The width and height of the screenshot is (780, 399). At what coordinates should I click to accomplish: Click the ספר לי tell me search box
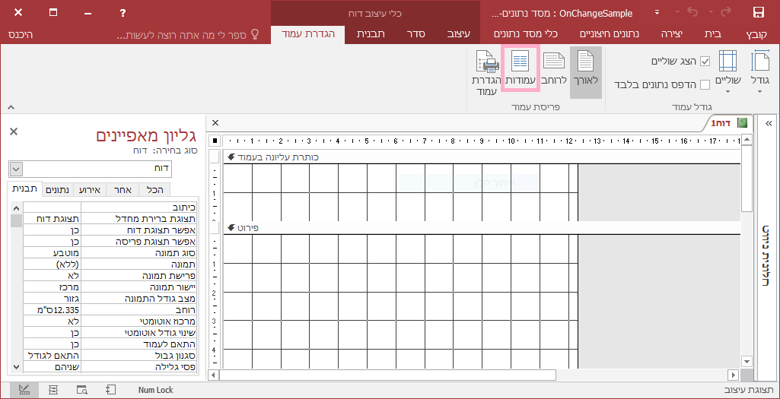click(188, 35)
